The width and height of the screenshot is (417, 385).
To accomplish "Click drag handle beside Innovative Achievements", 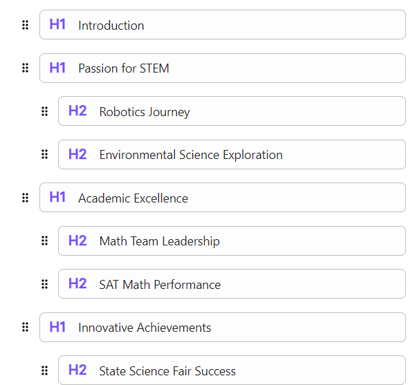I will tap(25, 327).
